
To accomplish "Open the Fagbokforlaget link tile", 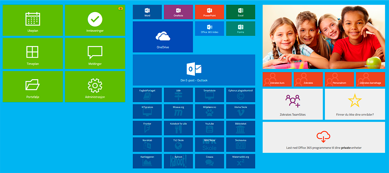I will [x=147, y=95].
